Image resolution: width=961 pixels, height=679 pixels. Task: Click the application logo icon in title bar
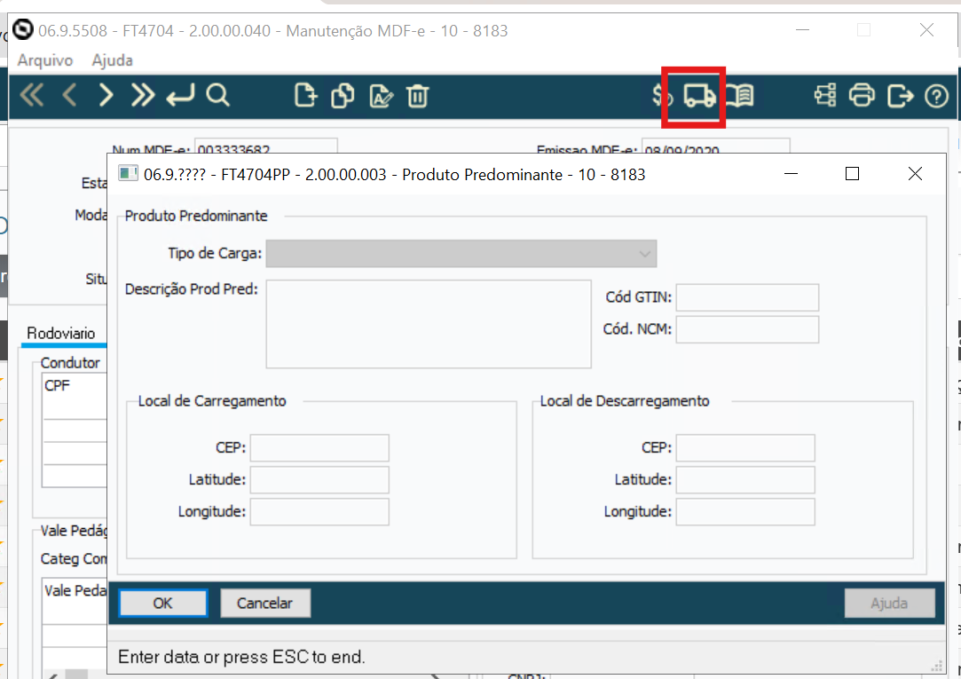23,29
